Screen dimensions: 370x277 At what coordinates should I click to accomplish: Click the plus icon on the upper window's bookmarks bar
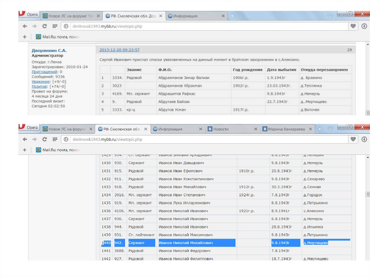pos(25,36)
